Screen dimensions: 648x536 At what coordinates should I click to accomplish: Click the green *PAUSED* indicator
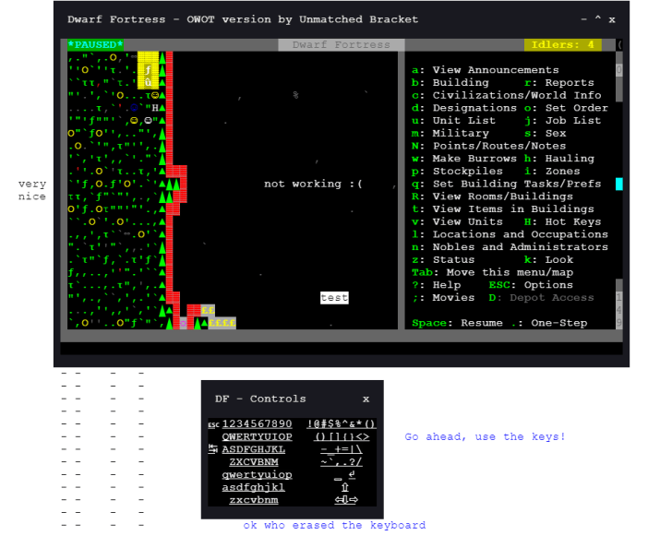[x=95, y=44]
